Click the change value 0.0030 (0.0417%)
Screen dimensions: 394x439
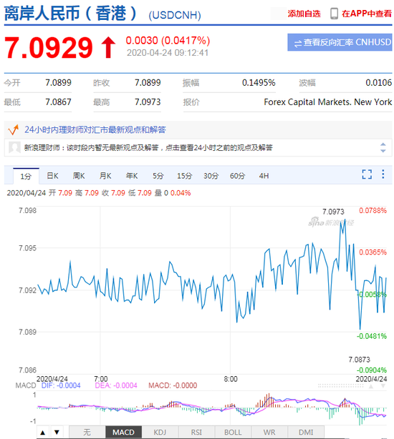click(x=168, y=41)
